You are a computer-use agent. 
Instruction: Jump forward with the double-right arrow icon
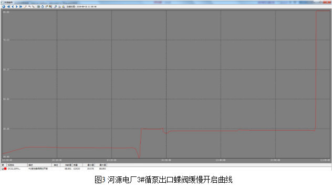coord(20,7)
